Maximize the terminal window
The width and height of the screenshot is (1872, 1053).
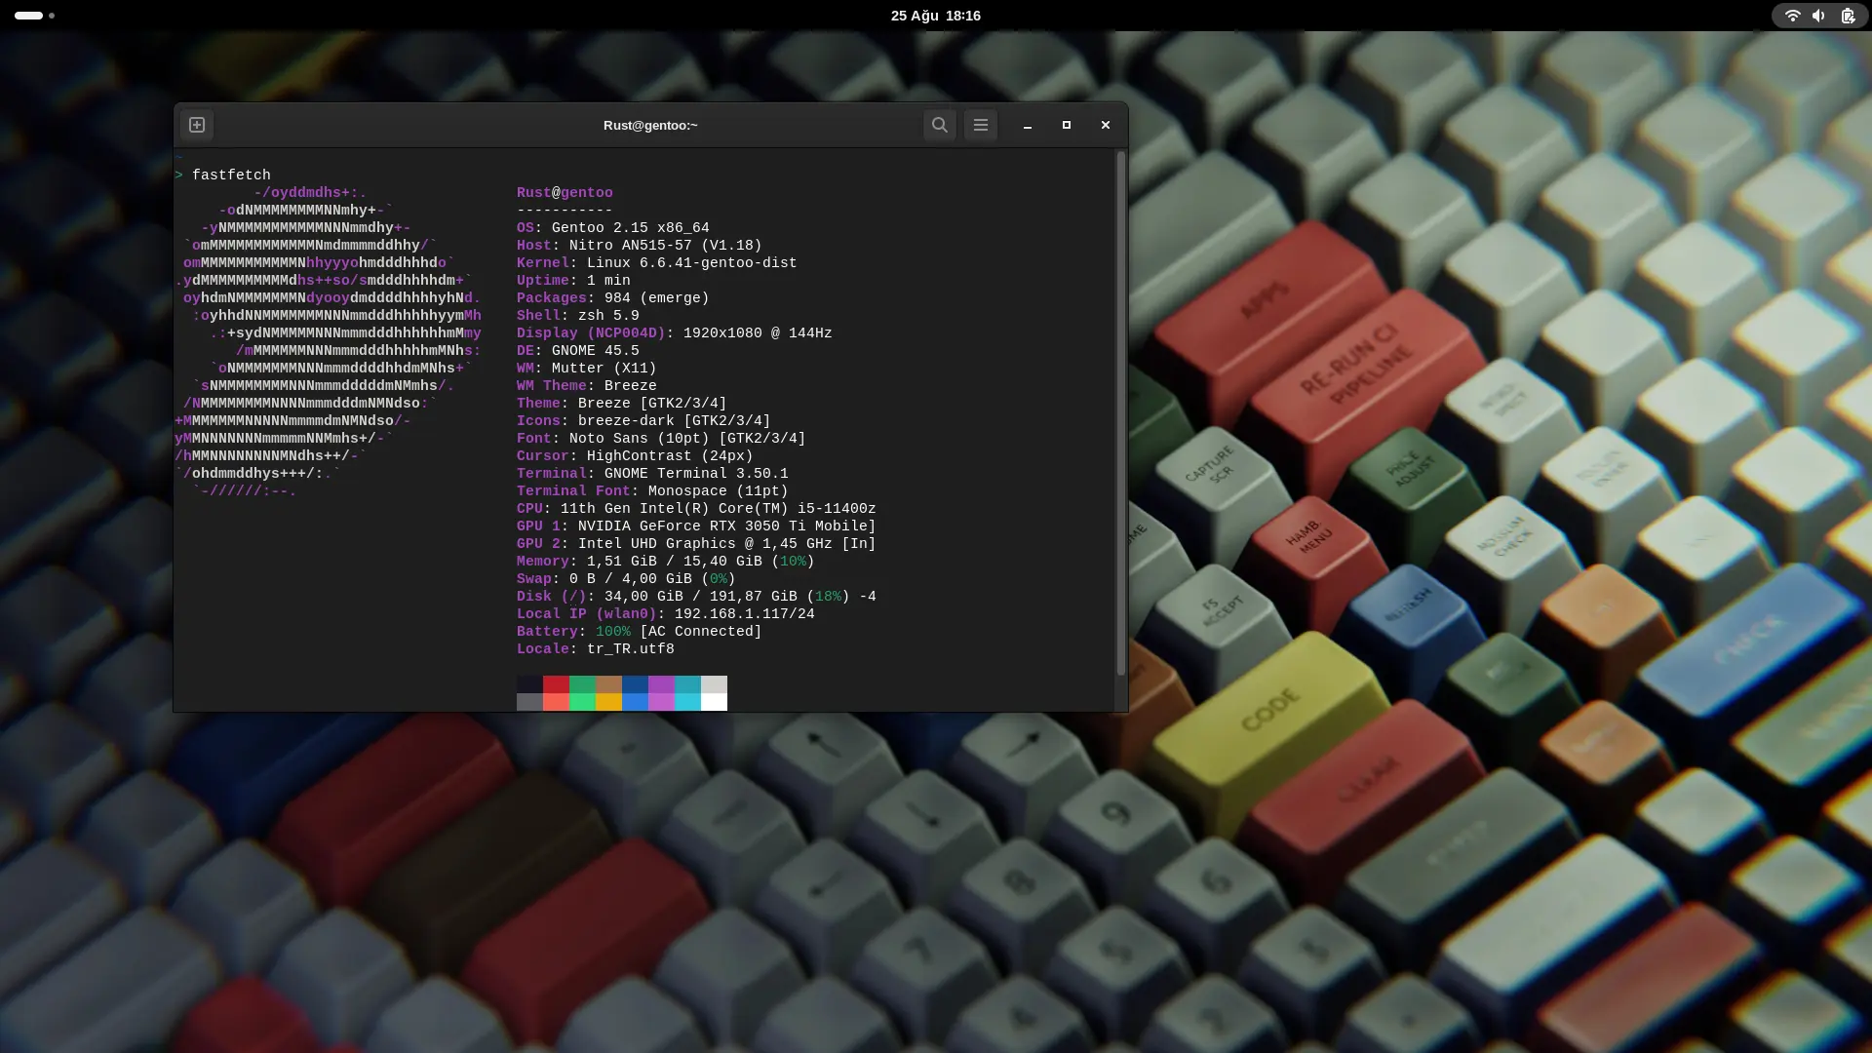(x=1067, y=125)
